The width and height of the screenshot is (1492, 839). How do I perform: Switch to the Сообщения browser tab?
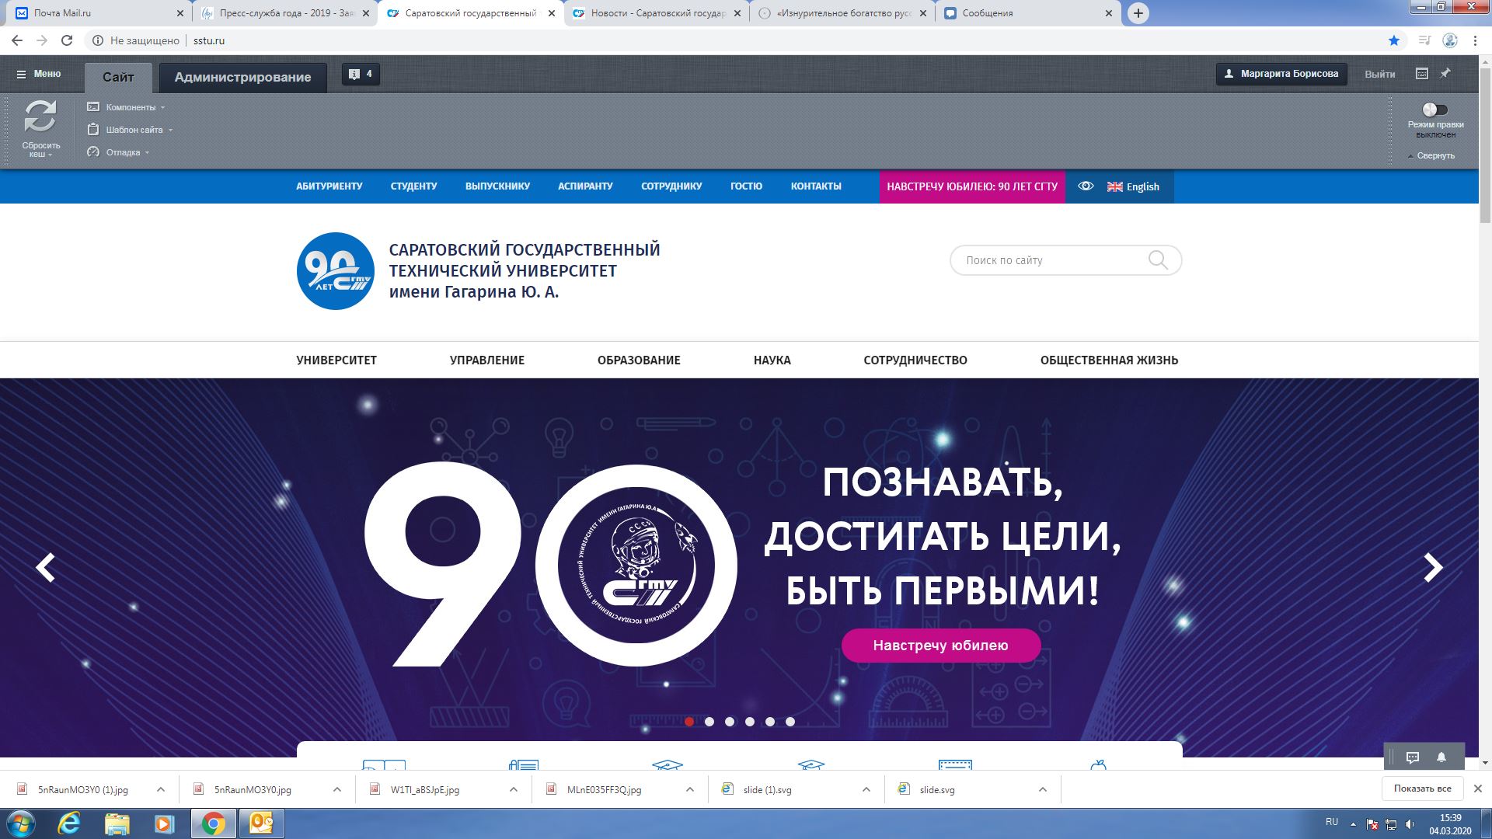click(1029, 13)
